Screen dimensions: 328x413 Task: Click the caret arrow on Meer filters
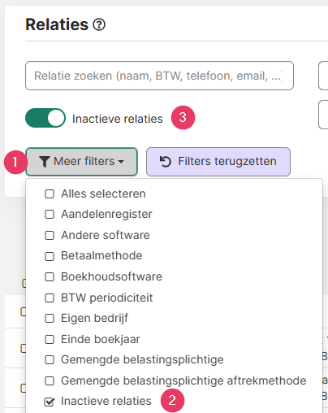pos(121,162)
